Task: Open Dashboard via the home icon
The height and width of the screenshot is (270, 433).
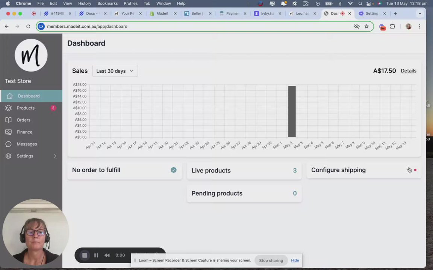Action: tap(10, 96)
